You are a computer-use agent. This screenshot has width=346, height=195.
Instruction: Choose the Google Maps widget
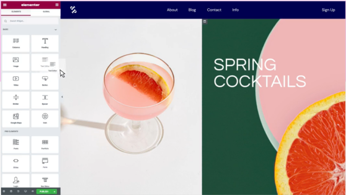tap(16, 119)
